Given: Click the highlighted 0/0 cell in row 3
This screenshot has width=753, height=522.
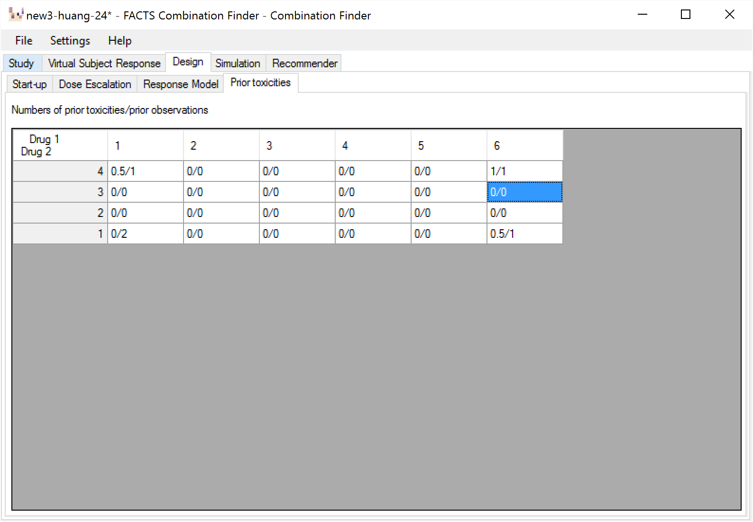Looking at the screenshot, I should coord(524,192).
